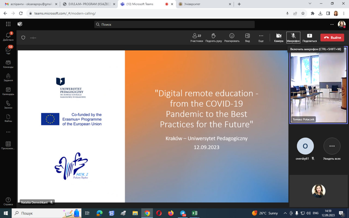This screenshot has height=218, width=349.
Task: Click the address bar URL
Action: [x=65, y=13]
